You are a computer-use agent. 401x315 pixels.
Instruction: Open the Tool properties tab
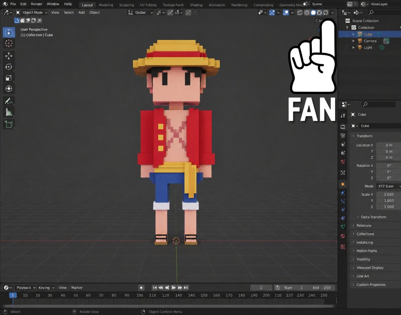[343, 115]
